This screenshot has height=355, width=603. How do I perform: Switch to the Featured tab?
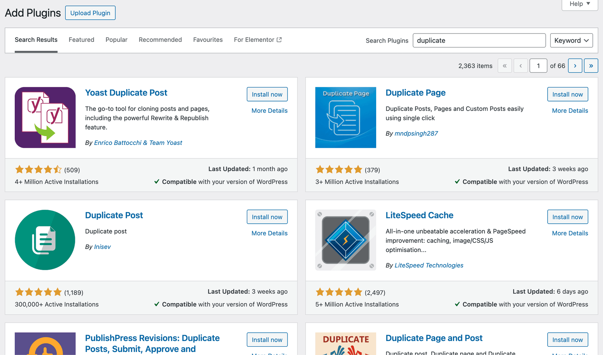click(81, 40)
